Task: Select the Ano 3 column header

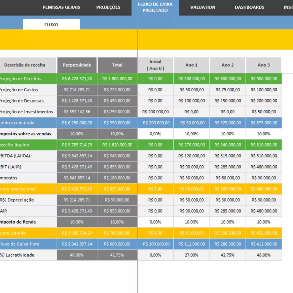Action: point(264,65)
